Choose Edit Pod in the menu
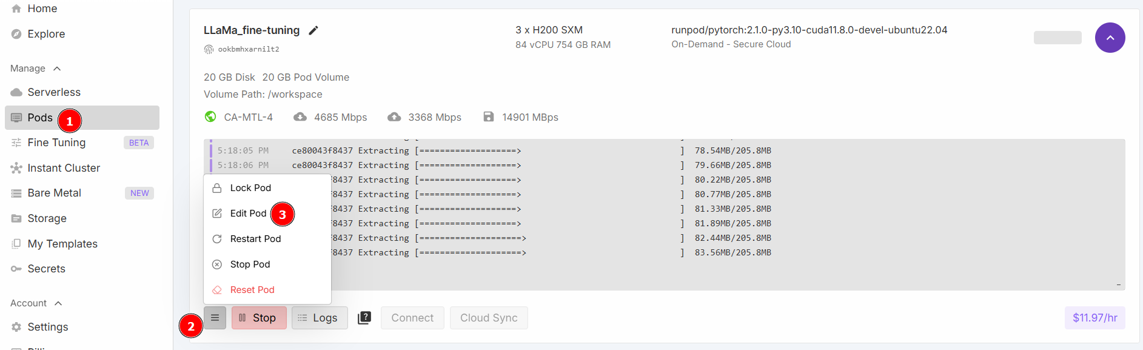Screen dimensions: 1143x350 248,214
